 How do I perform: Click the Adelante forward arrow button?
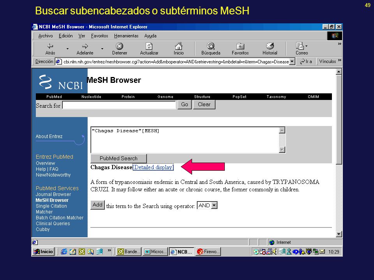click(x=85, y=49)
